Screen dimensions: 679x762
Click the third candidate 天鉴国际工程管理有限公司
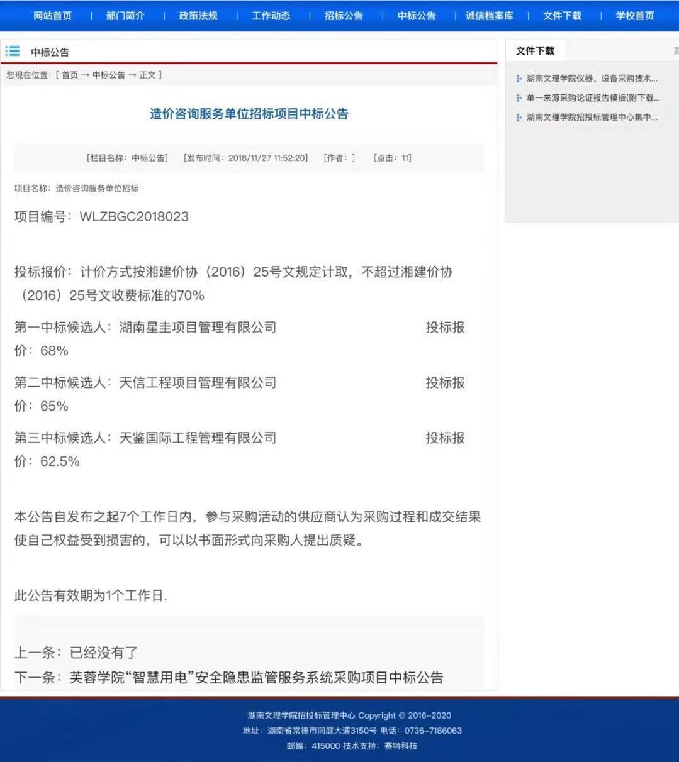(198, 438)
